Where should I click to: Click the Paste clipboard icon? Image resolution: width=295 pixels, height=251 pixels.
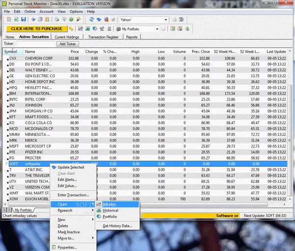pos(47,19)
